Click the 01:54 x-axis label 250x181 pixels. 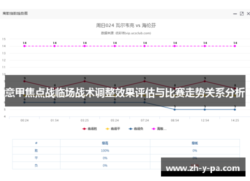coord(54,120)
